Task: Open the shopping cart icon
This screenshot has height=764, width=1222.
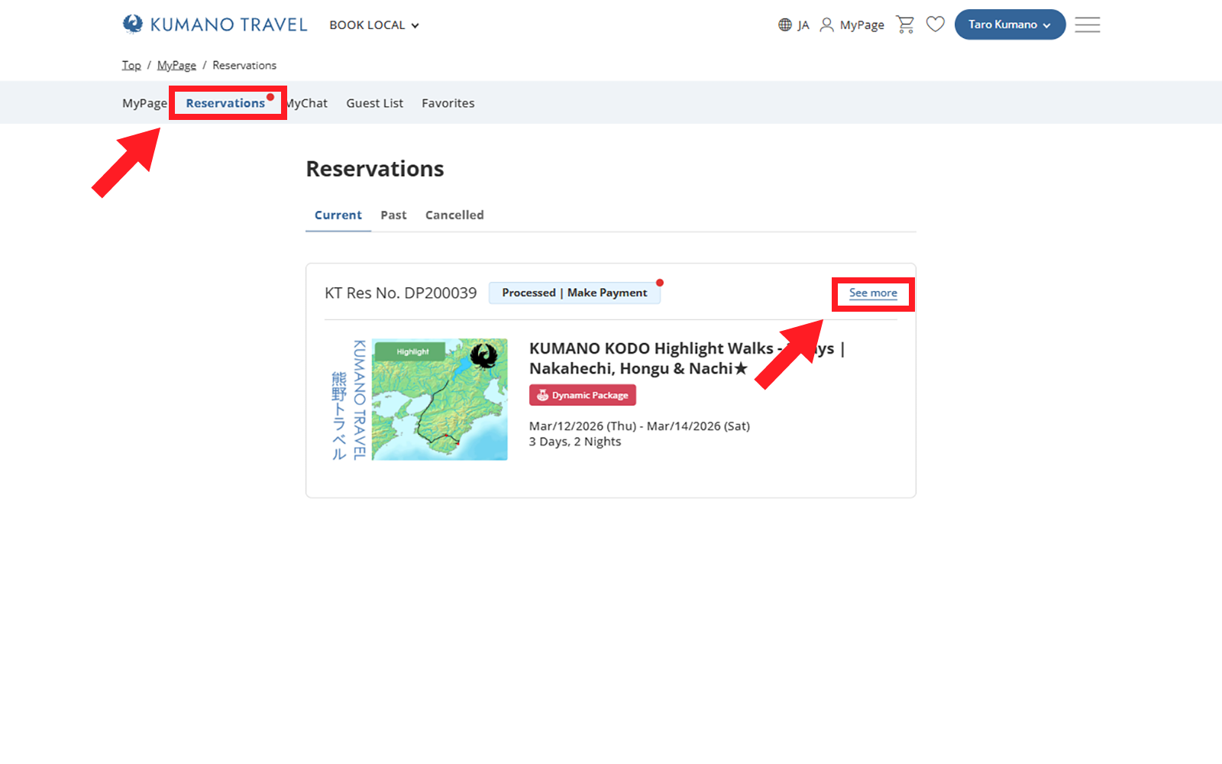Action: tap(905, 25)
